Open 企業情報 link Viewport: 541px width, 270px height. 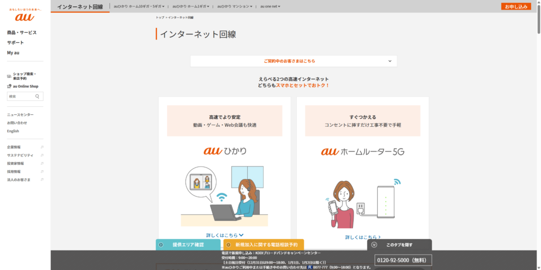[14, 147]
